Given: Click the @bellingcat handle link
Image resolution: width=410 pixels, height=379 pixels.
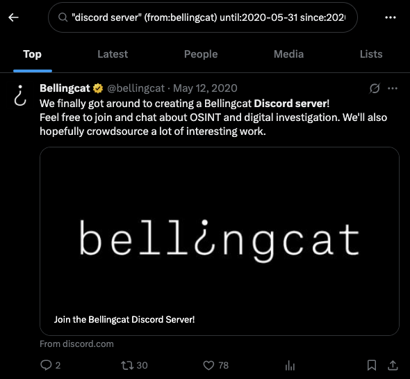Looking at the screenshot, I should click(136, 88).
